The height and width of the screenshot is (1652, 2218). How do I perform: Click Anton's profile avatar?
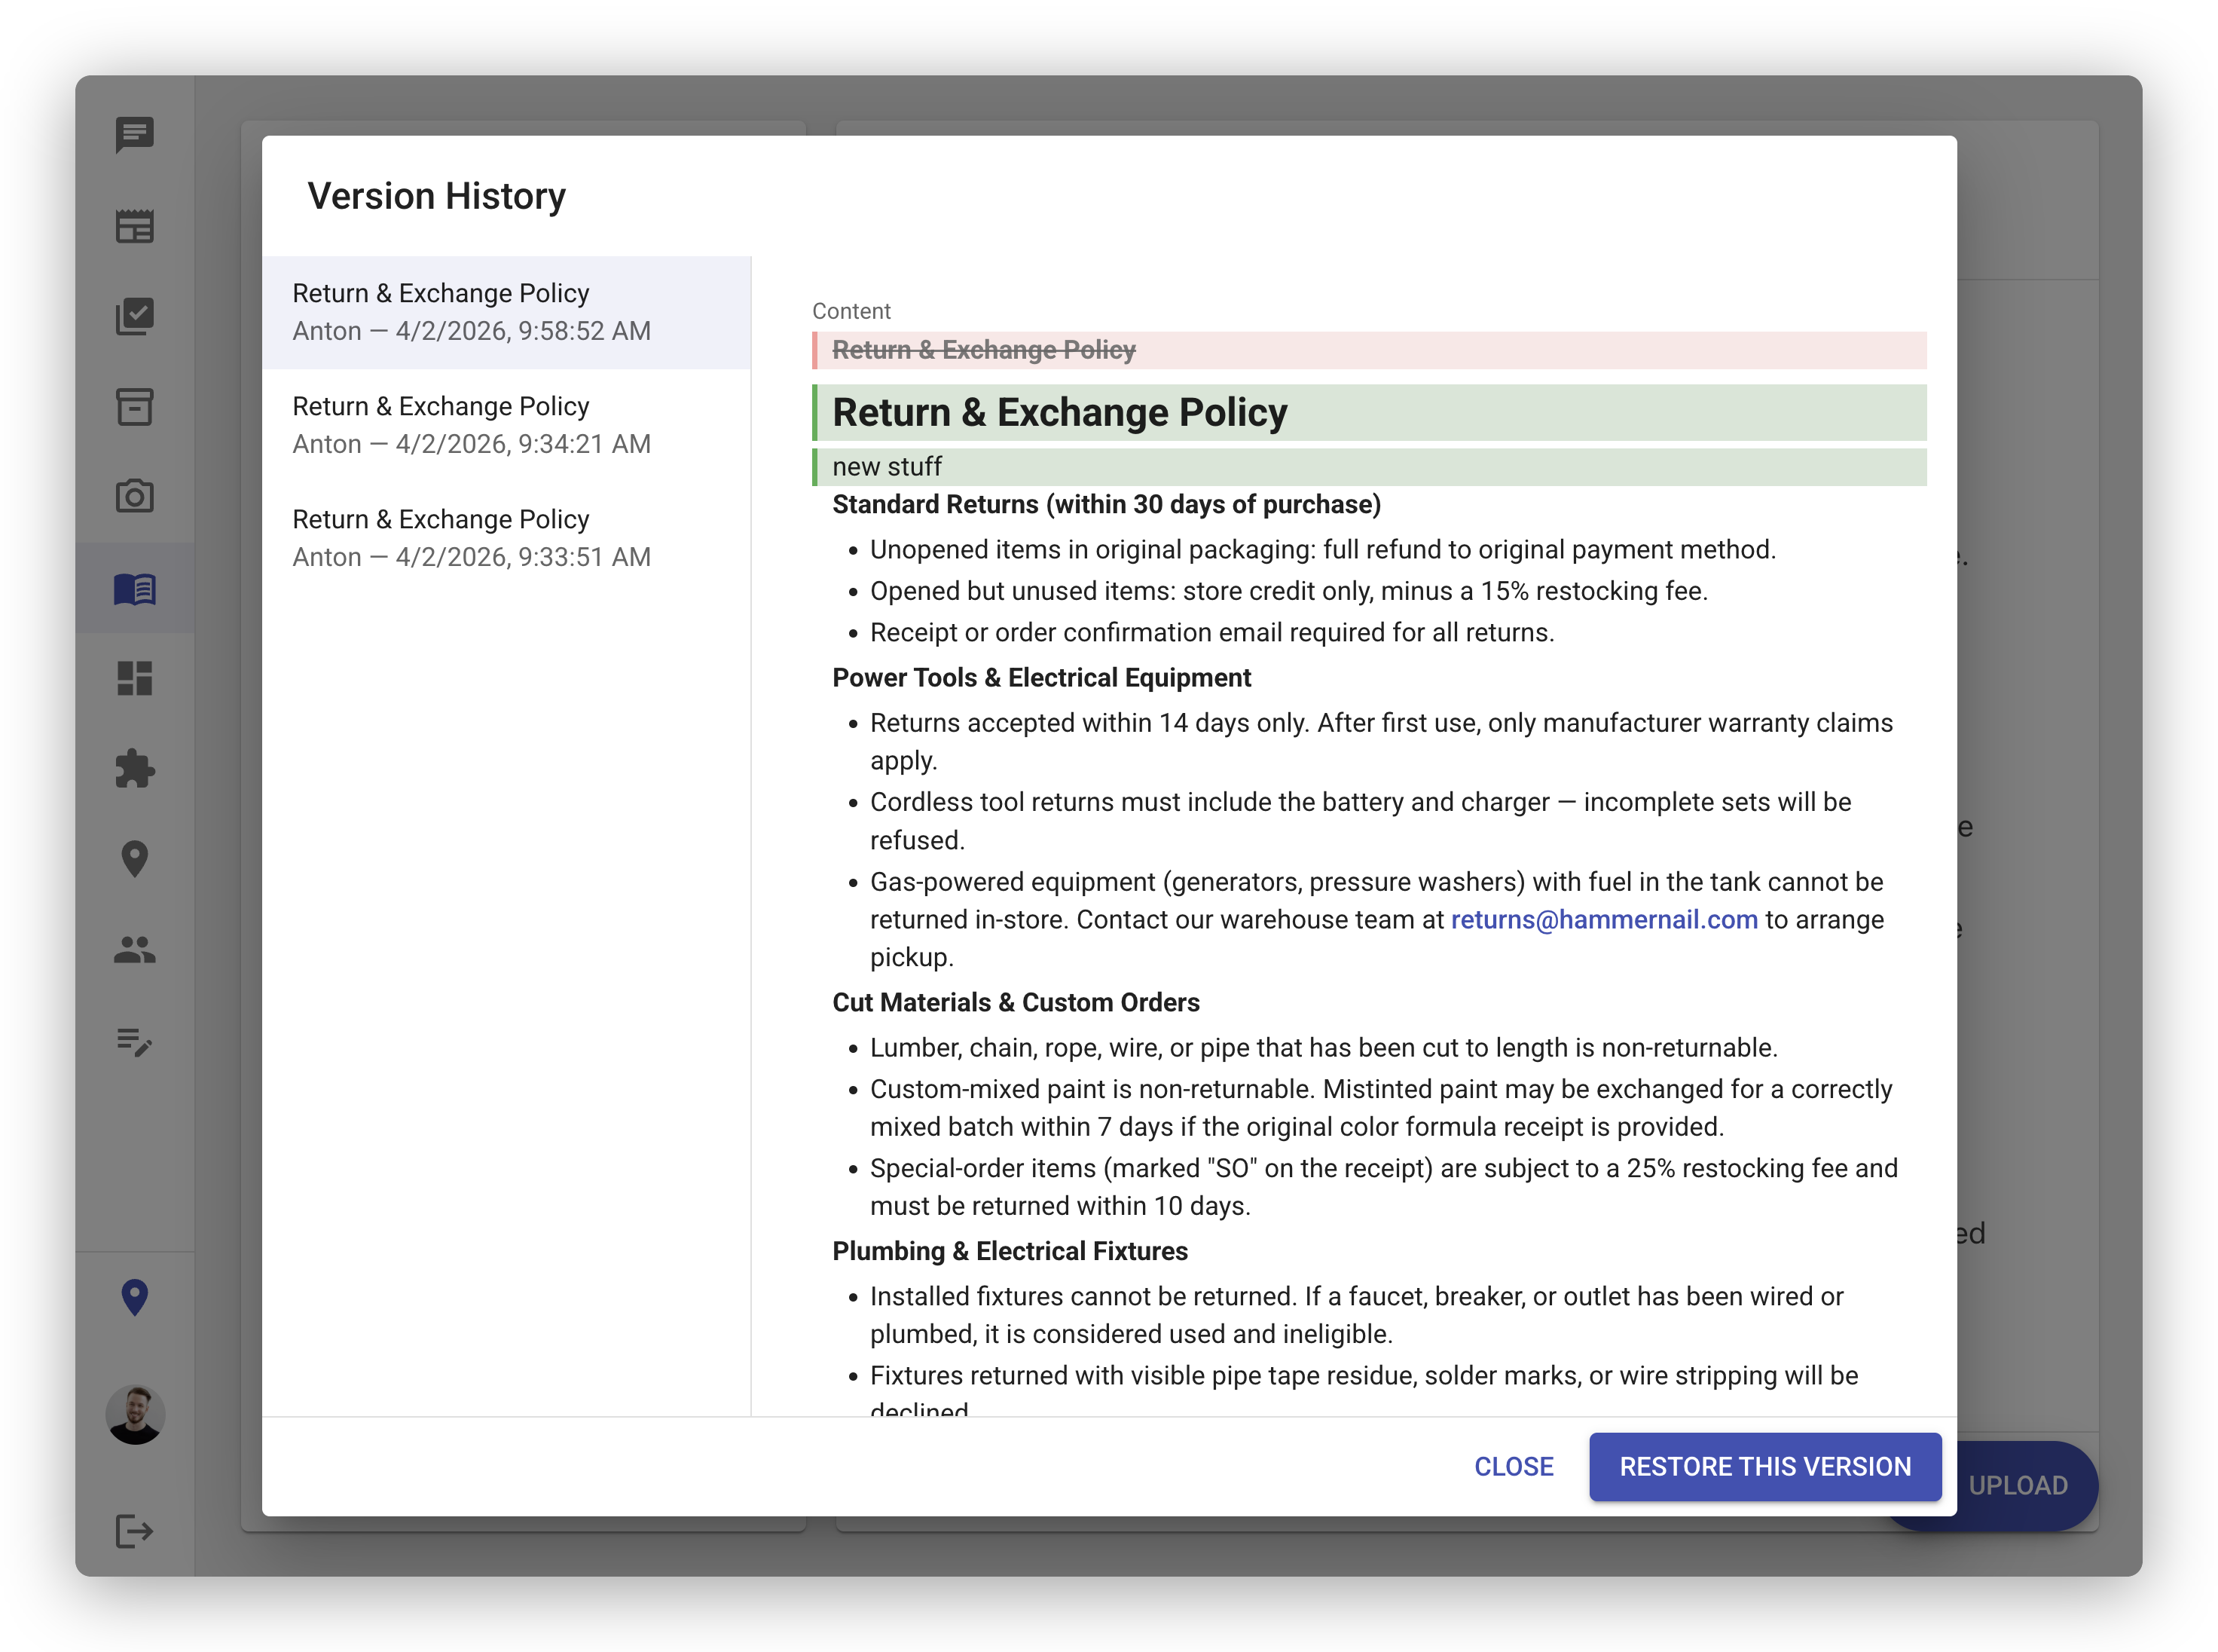[x=135, y=1414]
